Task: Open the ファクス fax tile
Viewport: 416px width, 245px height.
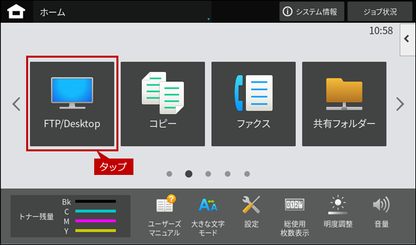Action: click(x=253, y=104)
